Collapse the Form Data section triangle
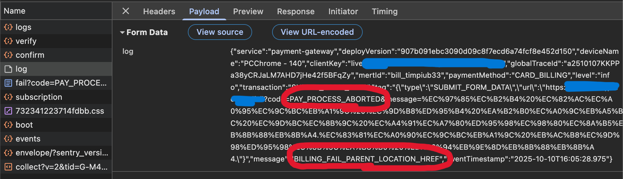 pos(122,32)
